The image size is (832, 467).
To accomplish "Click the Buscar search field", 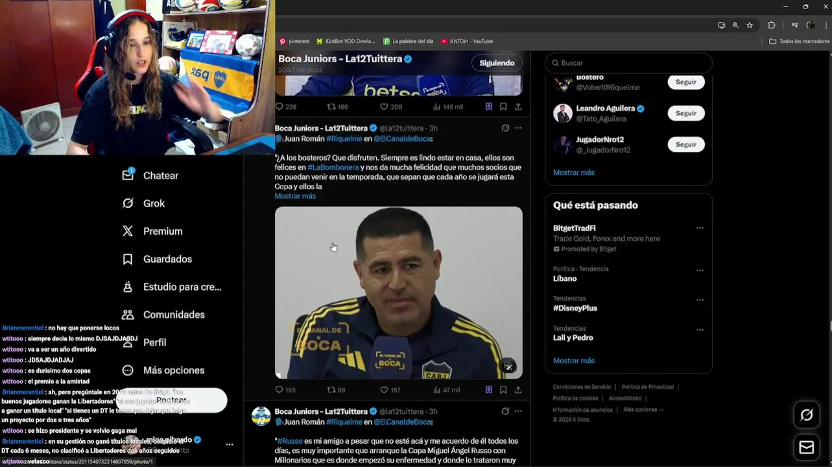I will click(x=628, y=63).
